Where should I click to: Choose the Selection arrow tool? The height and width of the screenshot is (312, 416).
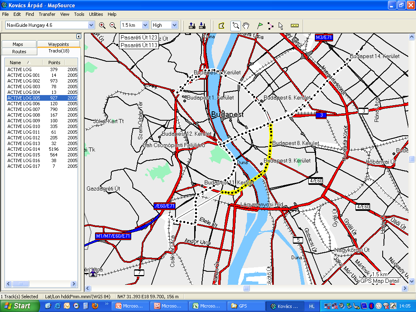coord(281,26)
